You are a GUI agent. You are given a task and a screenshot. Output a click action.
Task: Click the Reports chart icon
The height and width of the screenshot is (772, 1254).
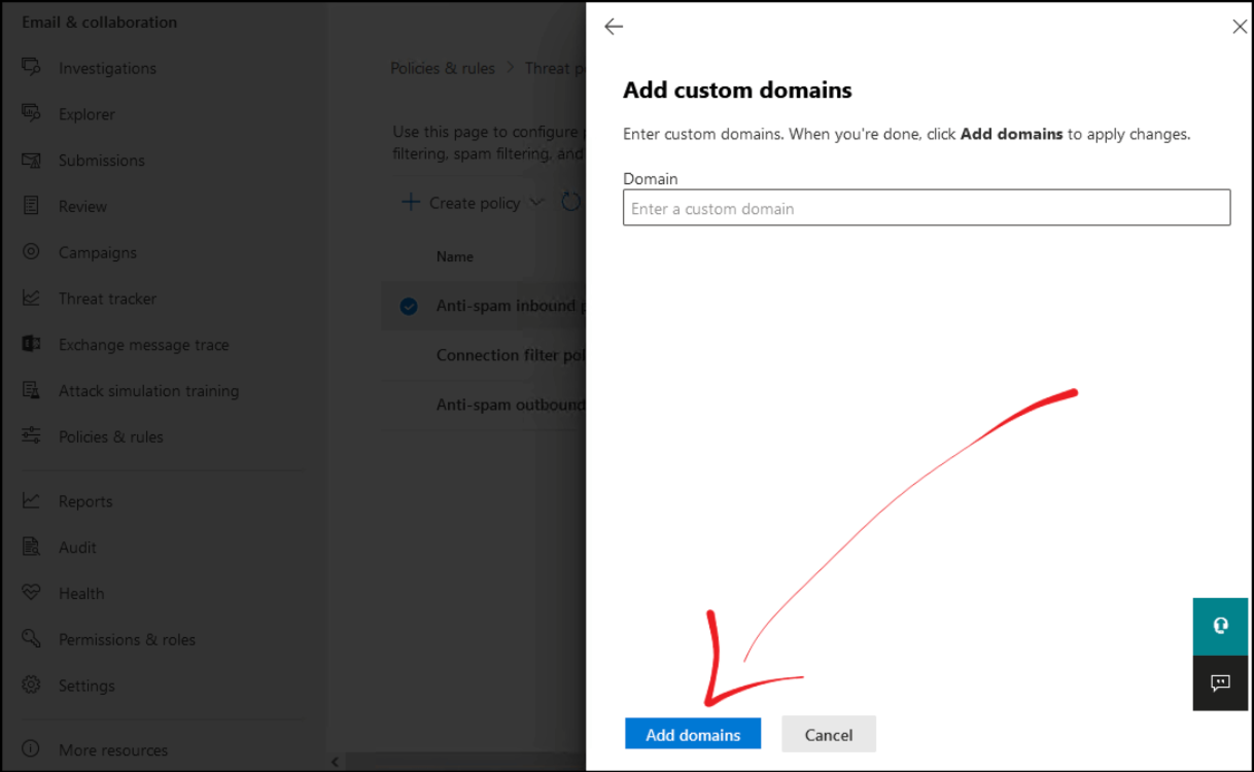tap(31, 500)
